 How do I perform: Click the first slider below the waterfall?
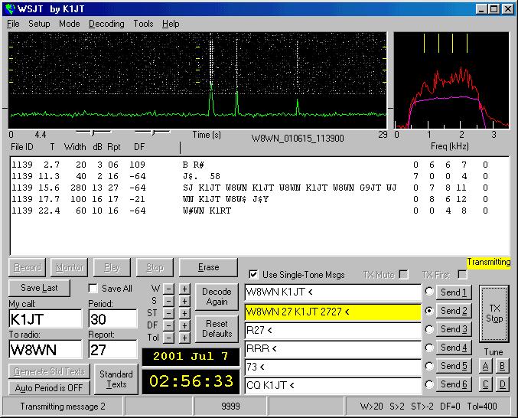[93, 133]
